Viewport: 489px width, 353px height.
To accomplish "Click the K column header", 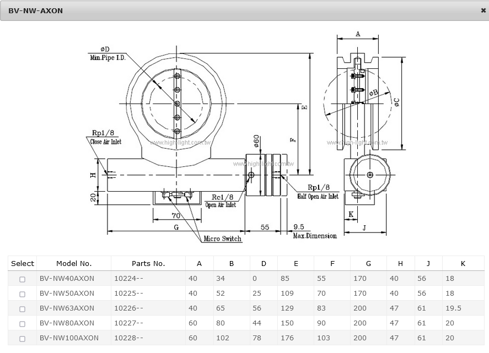I will (x=463, y=264).
